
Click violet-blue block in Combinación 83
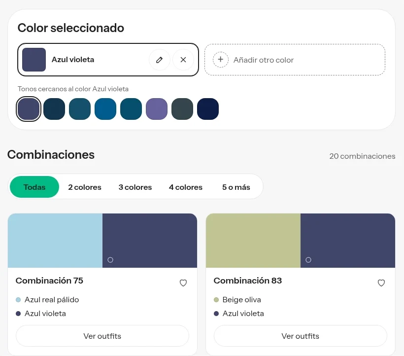[348, 241]
